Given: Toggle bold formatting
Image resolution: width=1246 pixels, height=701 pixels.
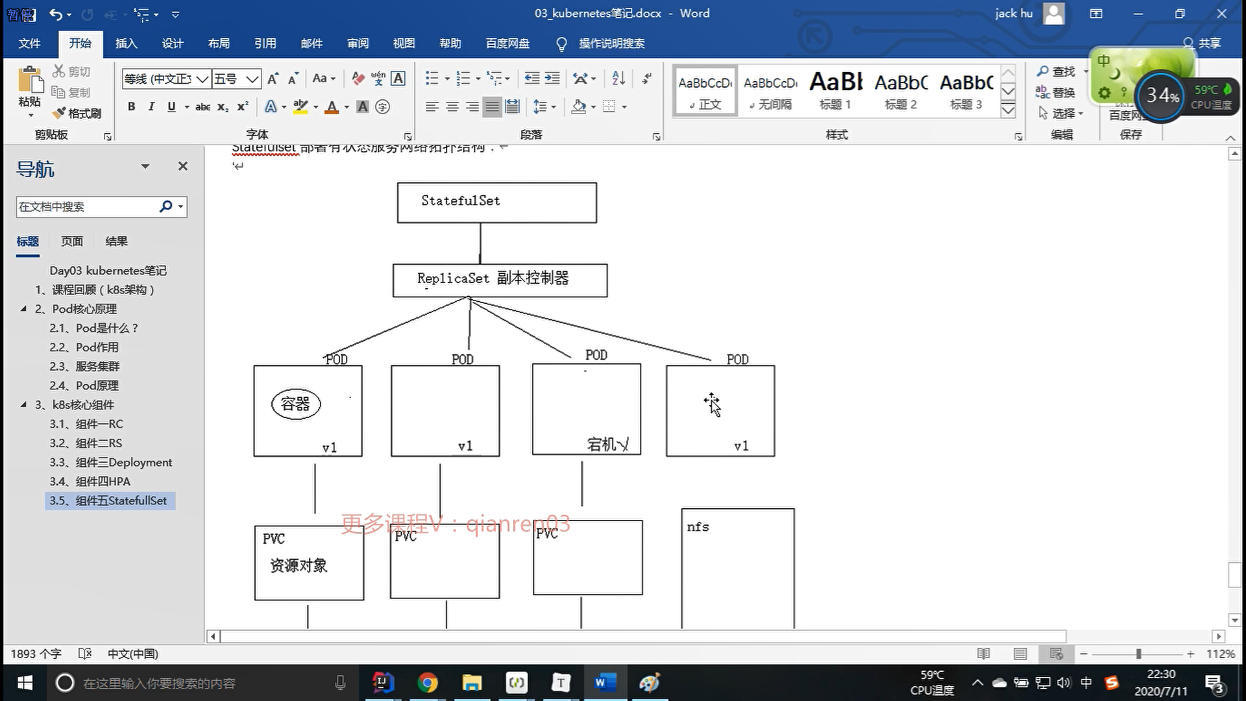Looking at the screenshot, I should (132, 106).
